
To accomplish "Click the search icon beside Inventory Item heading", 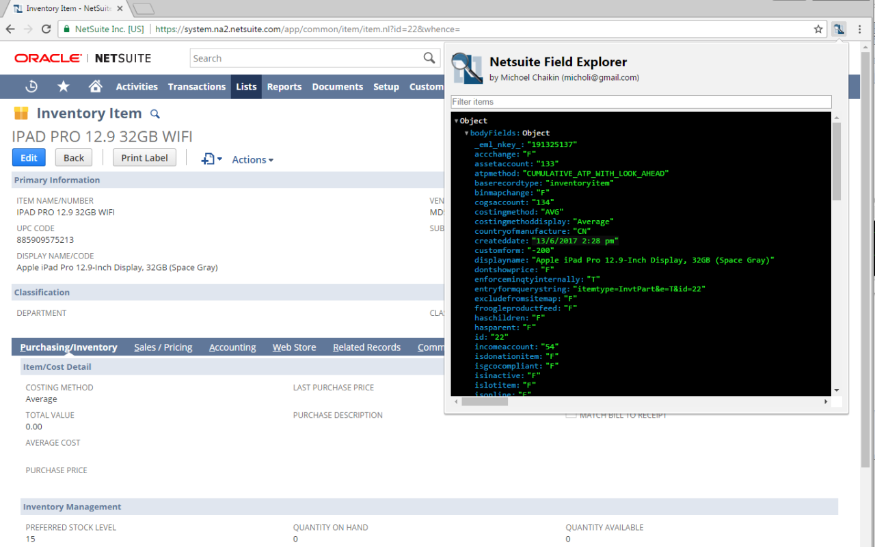I will (x=154, y=114).
